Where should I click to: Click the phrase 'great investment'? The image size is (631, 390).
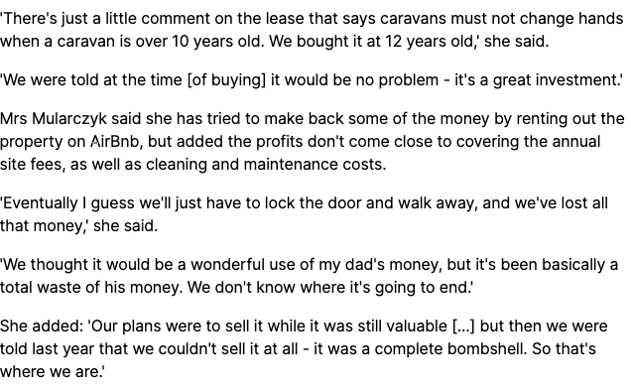click(x=556, y=80)
